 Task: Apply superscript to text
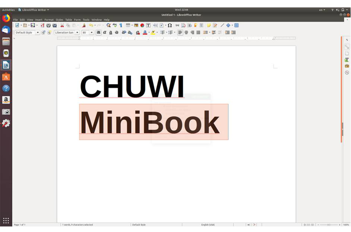pyautogui.click(x=124, y=32)
